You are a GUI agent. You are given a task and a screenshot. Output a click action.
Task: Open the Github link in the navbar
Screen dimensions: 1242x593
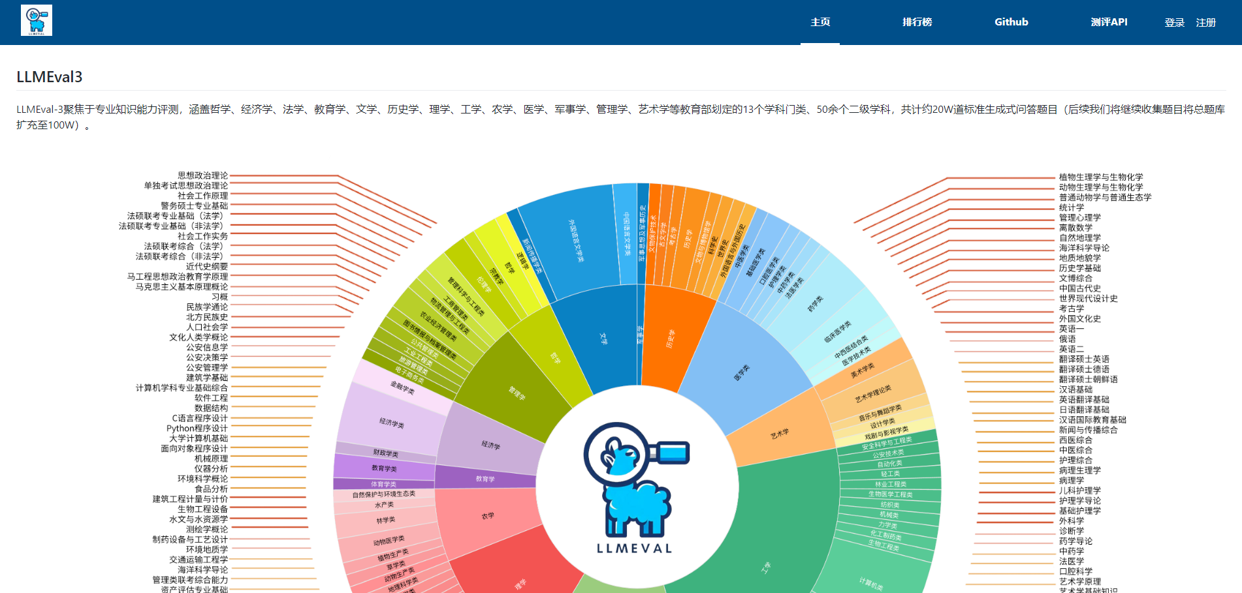[x=1011, y=22]
